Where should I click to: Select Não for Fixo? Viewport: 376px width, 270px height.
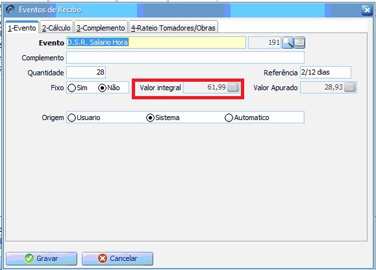102,88
